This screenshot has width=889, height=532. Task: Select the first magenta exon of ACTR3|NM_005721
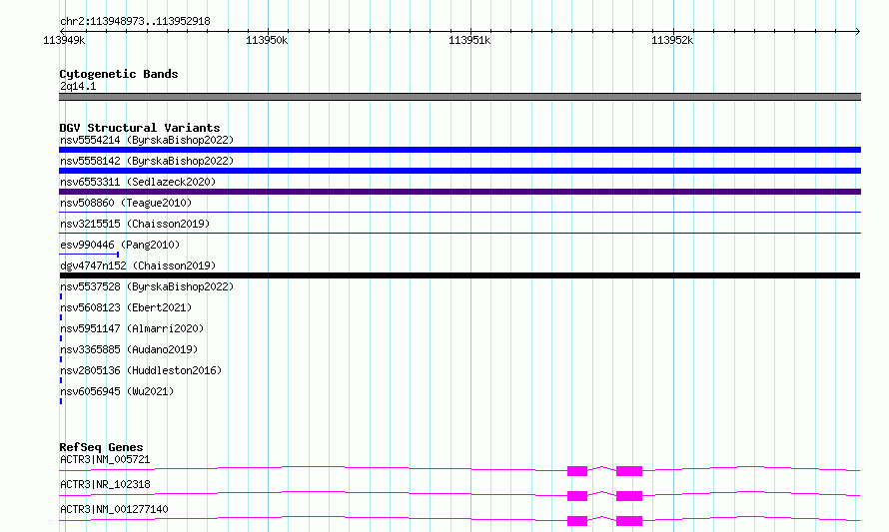tap(577, 471)
